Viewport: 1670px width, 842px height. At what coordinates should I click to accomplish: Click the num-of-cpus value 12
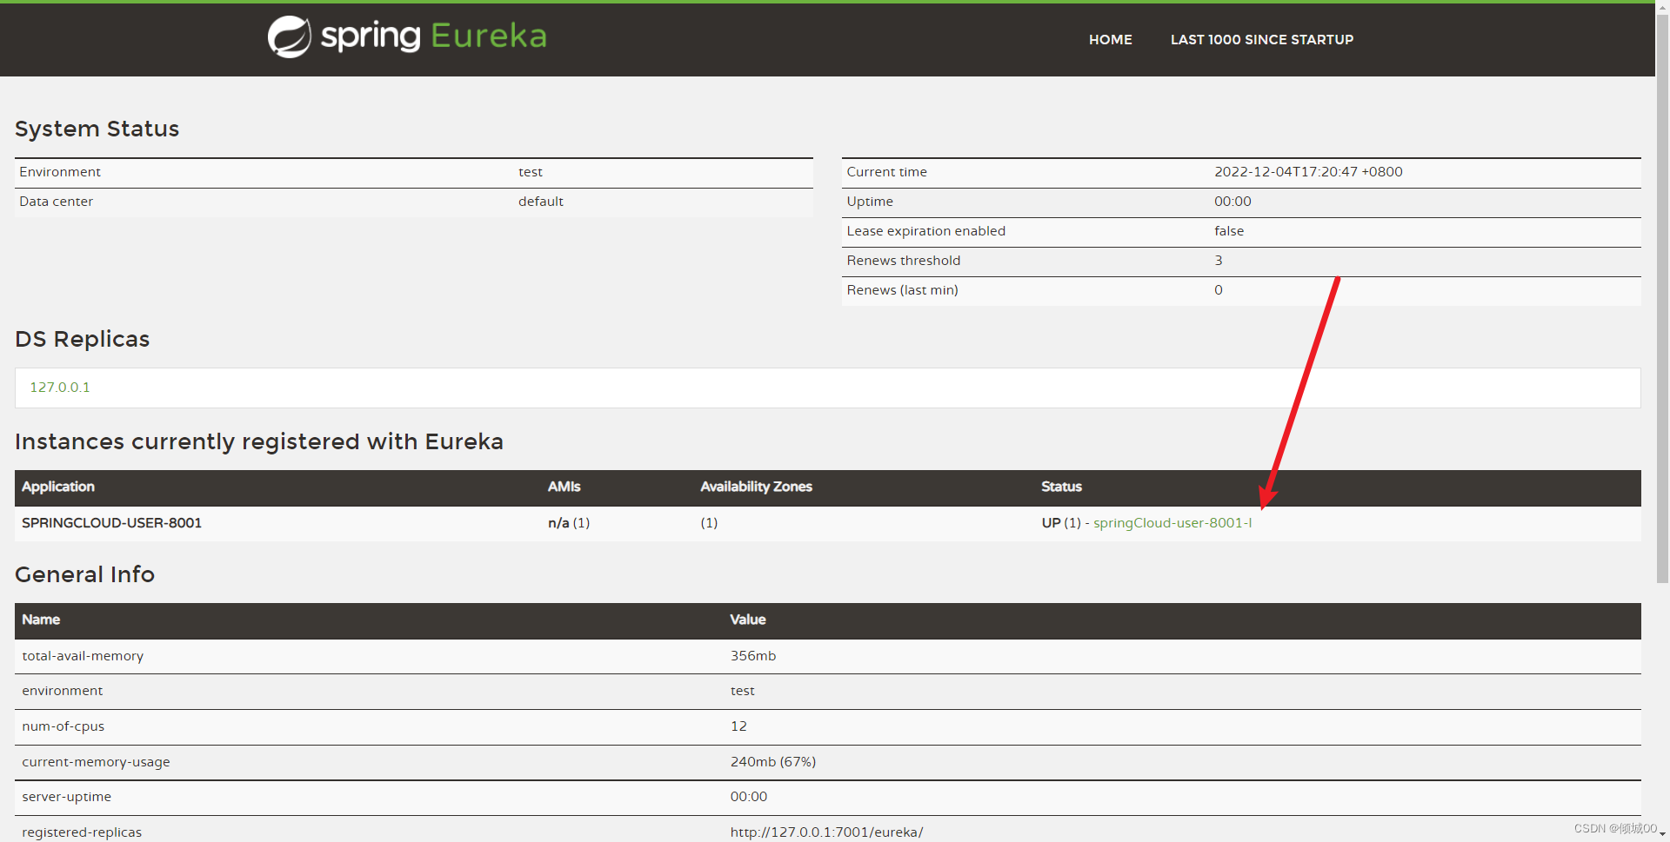738,726
